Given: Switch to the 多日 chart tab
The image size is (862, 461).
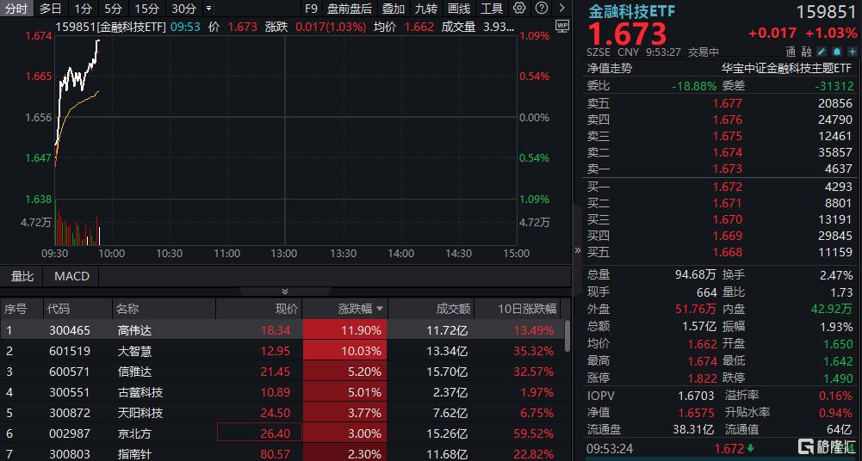Looking at the screenshot, I should (51, 9).
